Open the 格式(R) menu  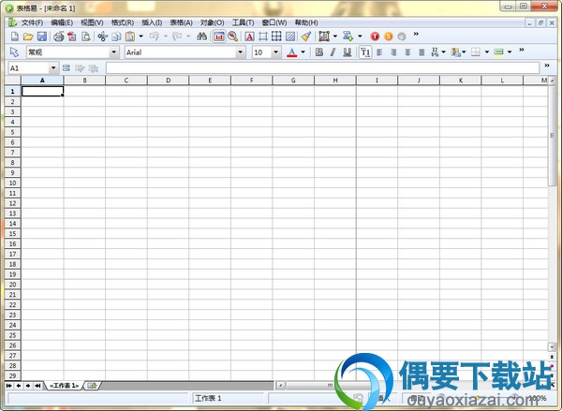pyautogui.click(x=122, y=22)
